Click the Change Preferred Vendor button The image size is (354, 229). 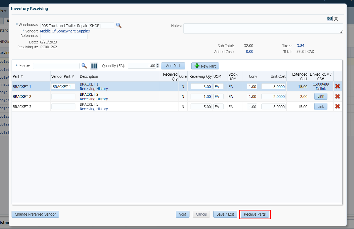click(x=35, y=214)
